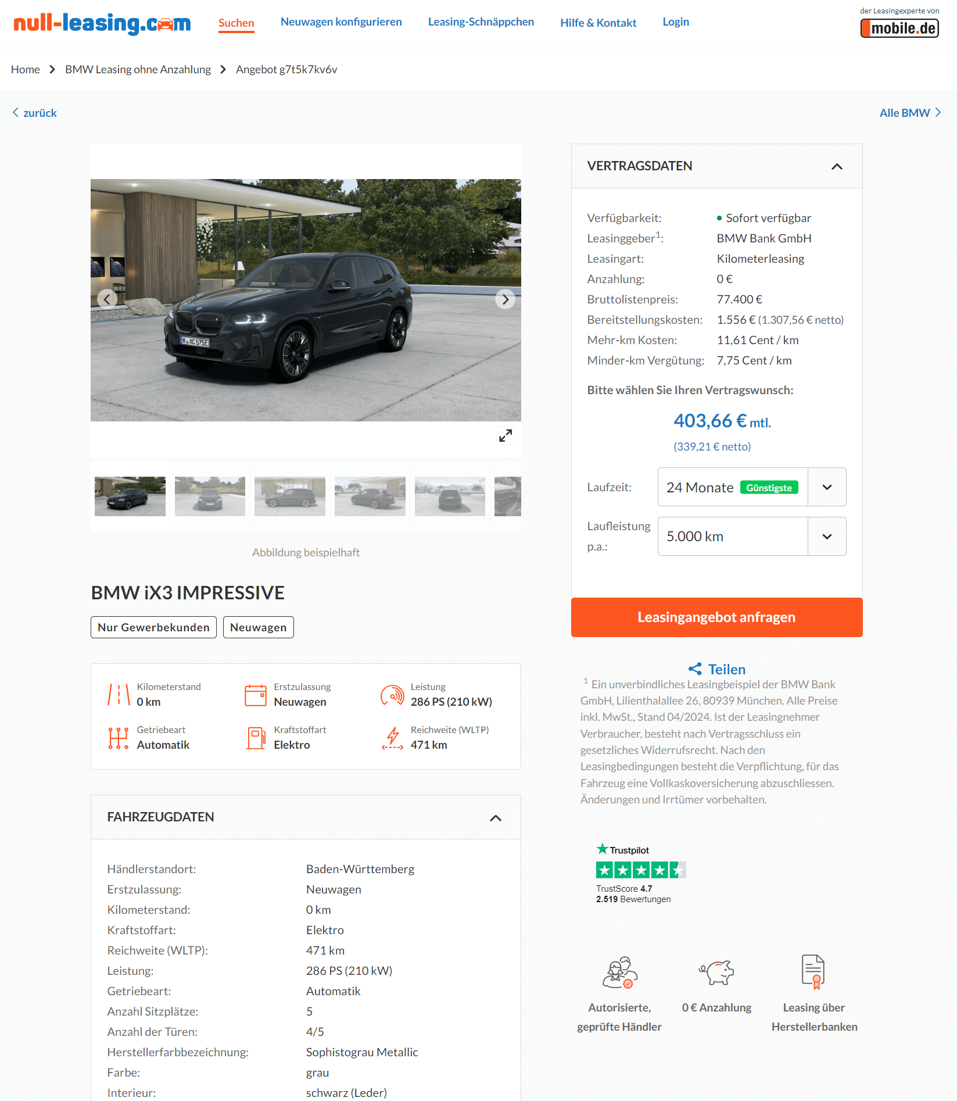Image resolution: width=957 pixels, height=1101 pixels.
Task: Show the next car image with right arrow
Action: (x=505, y=299)
